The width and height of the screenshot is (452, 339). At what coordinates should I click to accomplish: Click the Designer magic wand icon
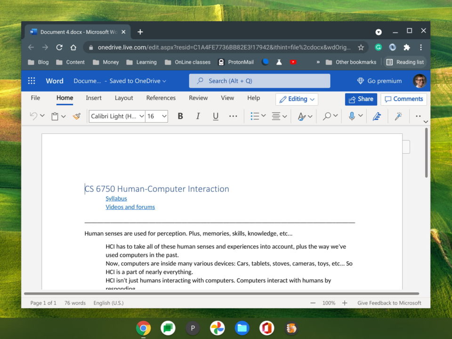pyautogui.click(x=398, y=116)
